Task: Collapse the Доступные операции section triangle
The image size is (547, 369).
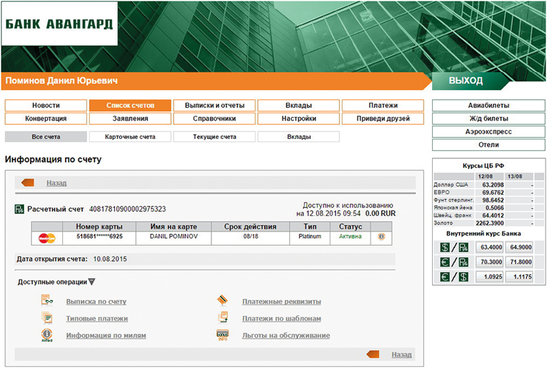Action: click(92, 282)
